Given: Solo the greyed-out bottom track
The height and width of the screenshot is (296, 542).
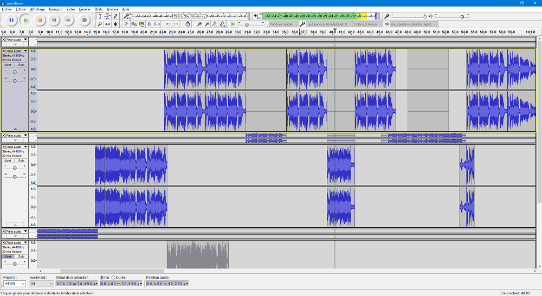Looking at the screenshot, I should 21,256.
